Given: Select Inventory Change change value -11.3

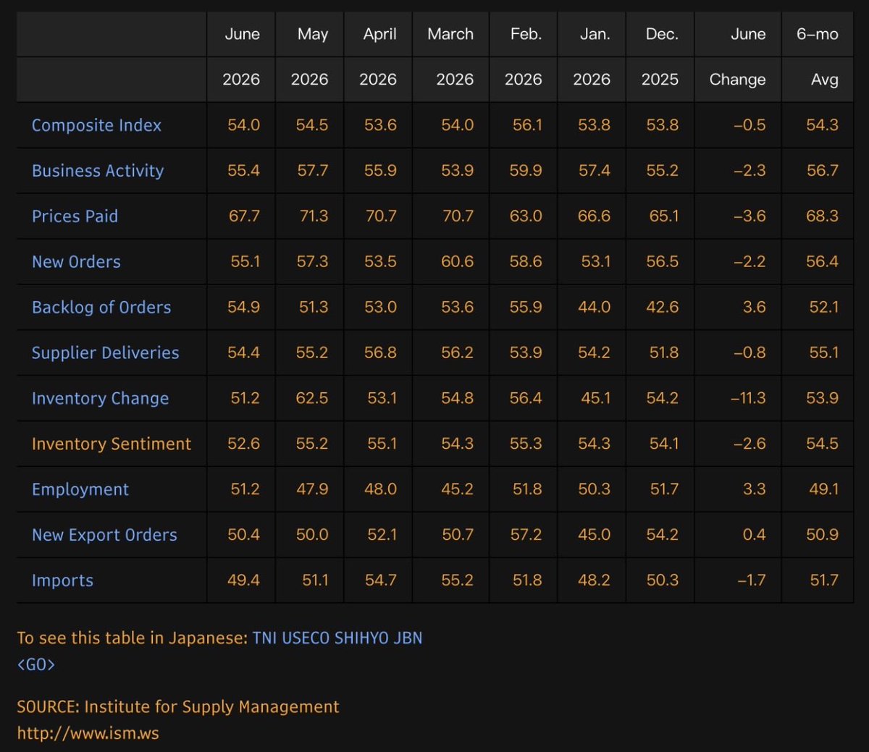Looking at the screenshot, I should point(748,399).
